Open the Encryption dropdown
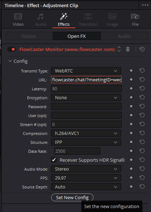The width and height of the screenshot is (151, 212). [86, 97]
